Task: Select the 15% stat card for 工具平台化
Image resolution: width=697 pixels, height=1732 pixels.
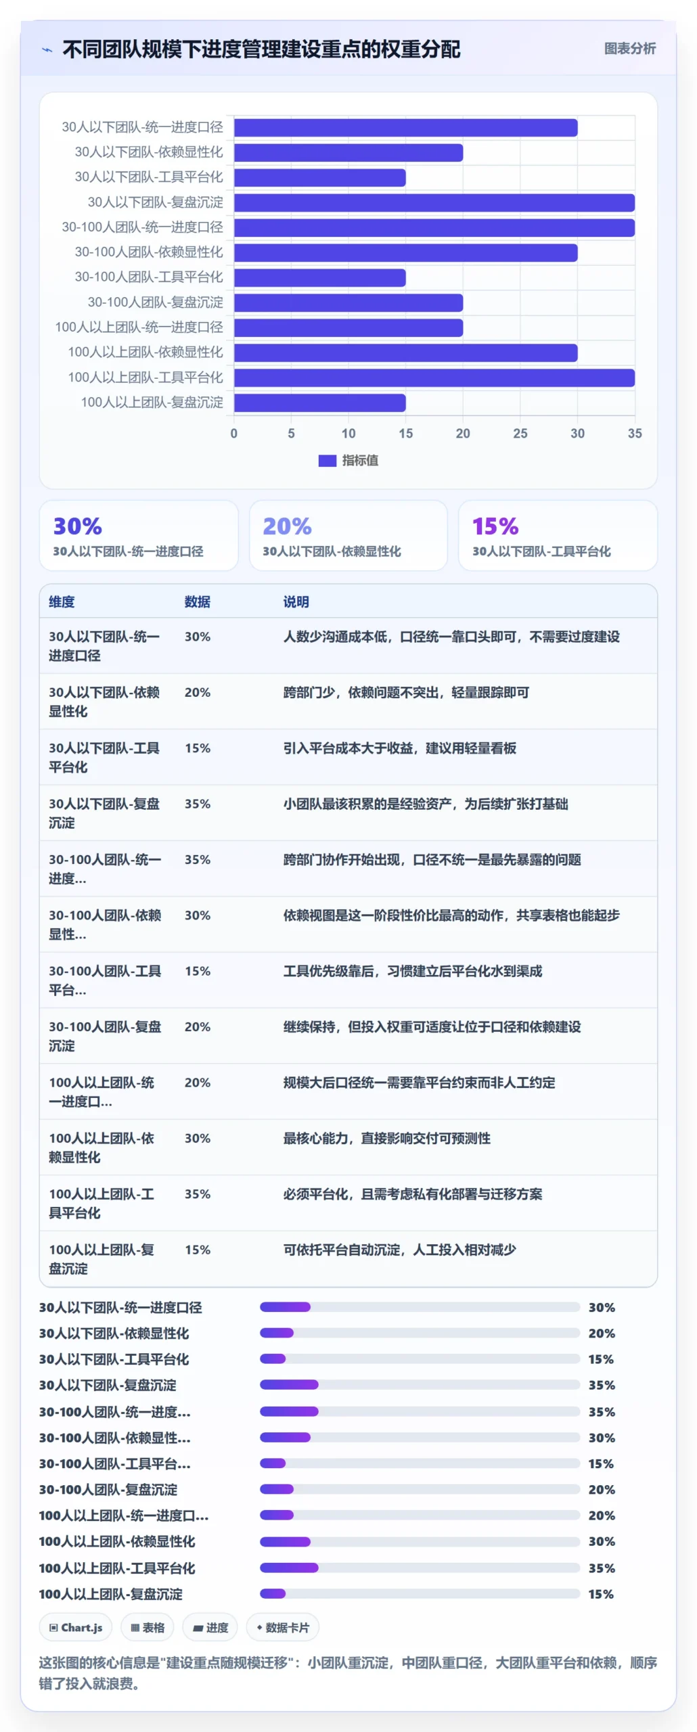Action: pos(558,536)
